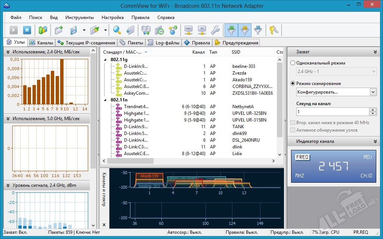Switch to the Каналы tab
Screen dimensions: 383x239
pos(41,43)
